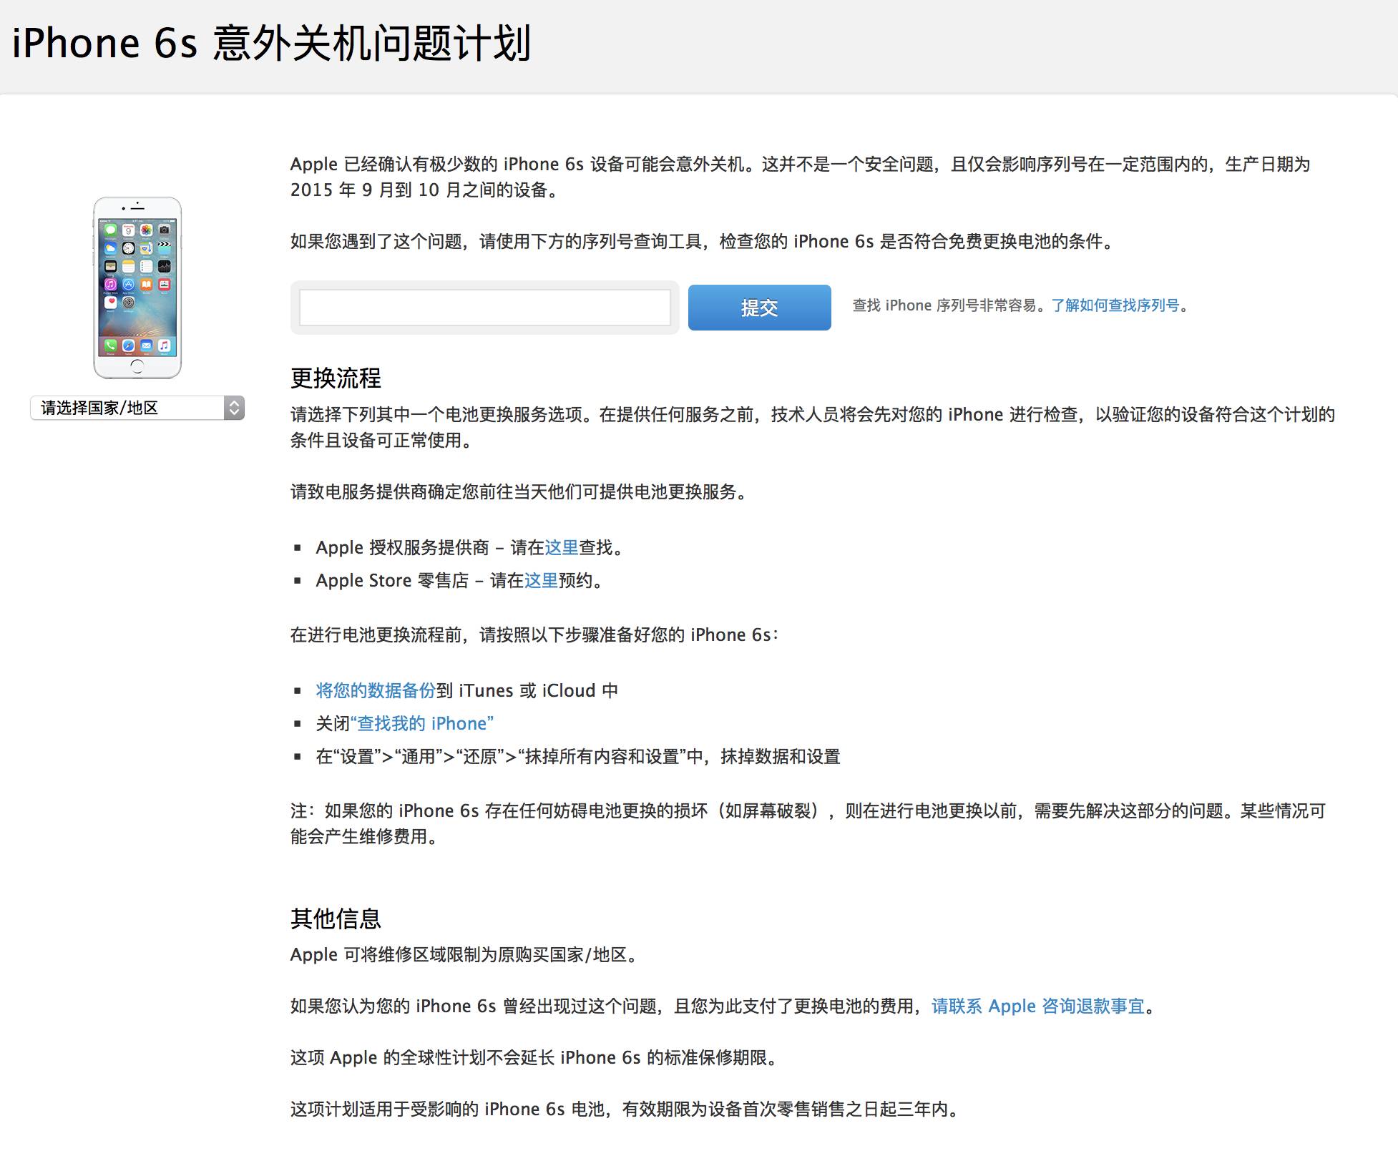Click the iPhone home button in image
Screen dimensions: 1398x1156
pyautogui.click(x=137, y=366)
